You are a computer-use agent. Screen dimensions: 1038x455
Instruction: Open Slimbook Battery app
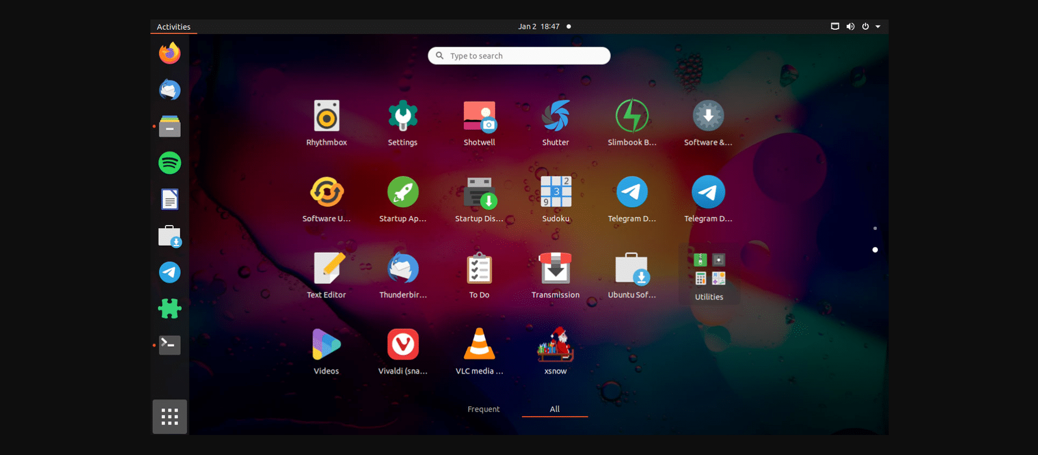point(632,122)
